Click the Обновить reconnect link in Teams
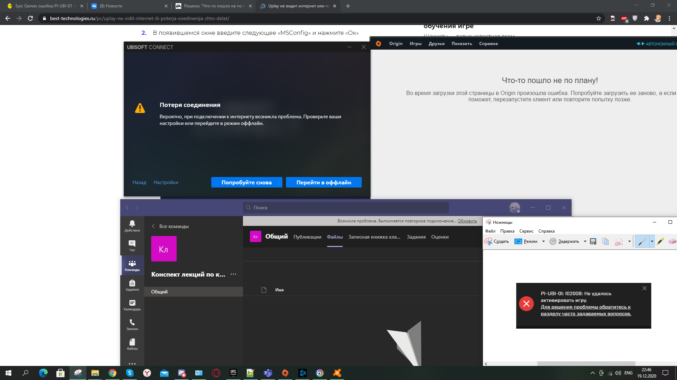 (467, 221)
